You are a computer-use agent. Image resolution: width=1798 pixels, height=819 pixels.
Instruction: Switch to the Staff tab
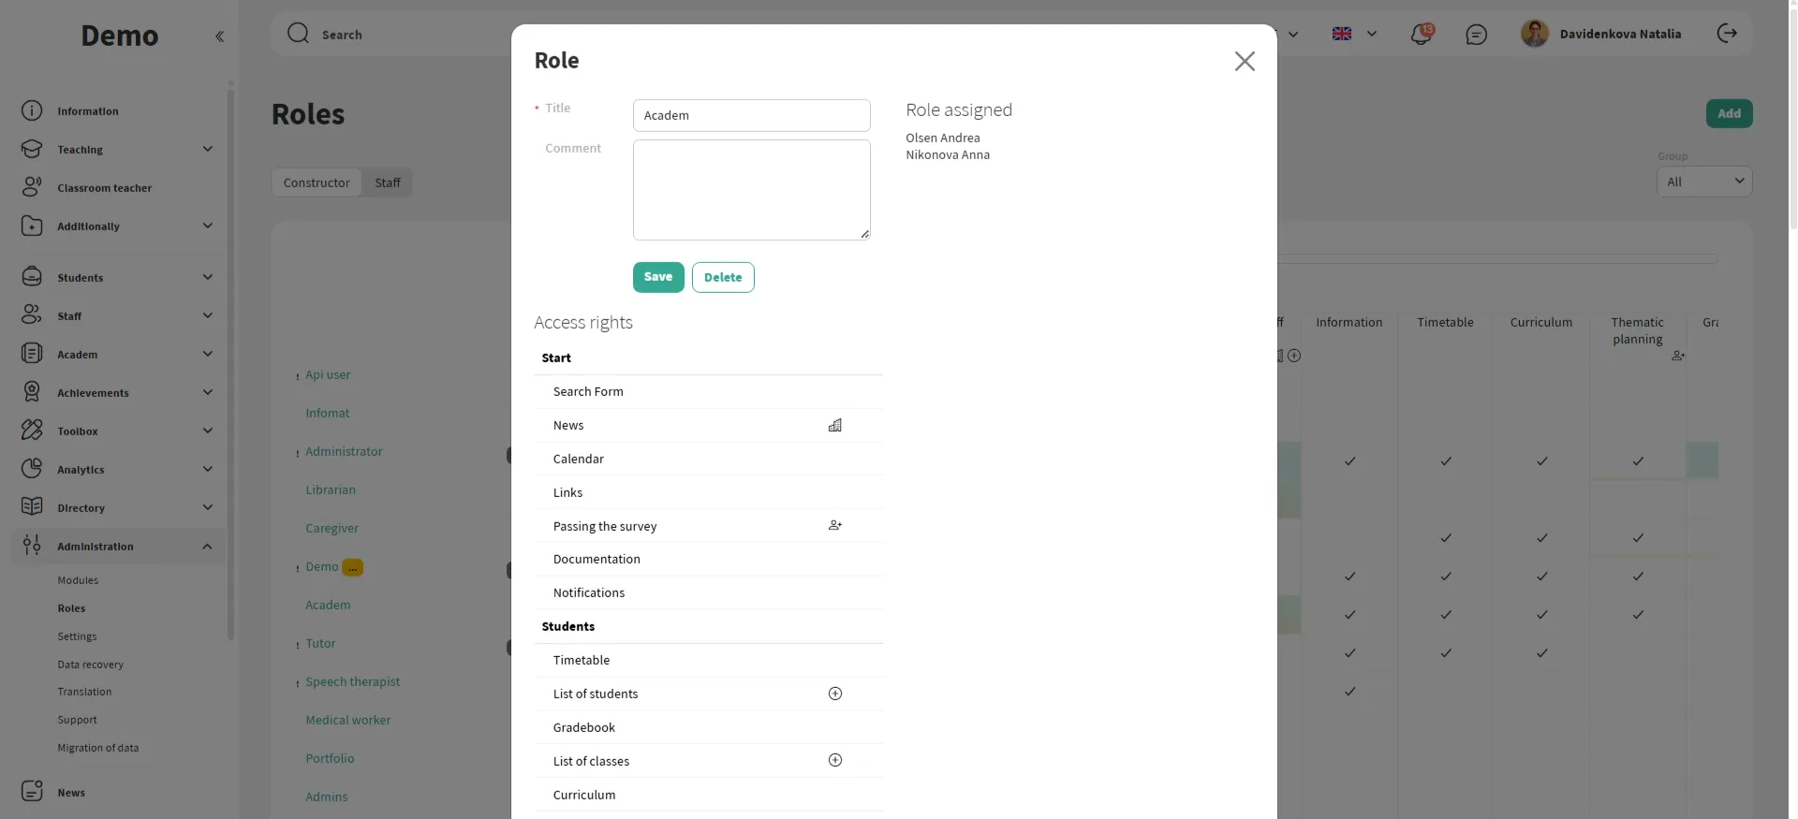tap(387, 183)
